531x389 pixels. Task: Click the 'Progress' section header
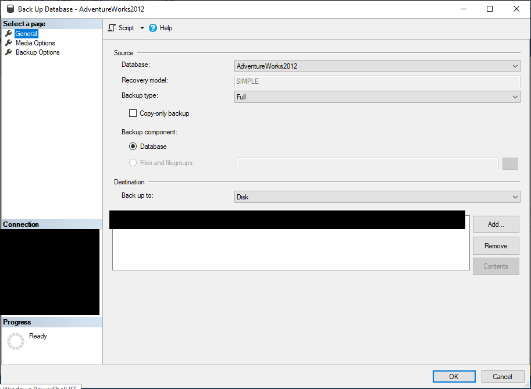(x=17, y=322)
